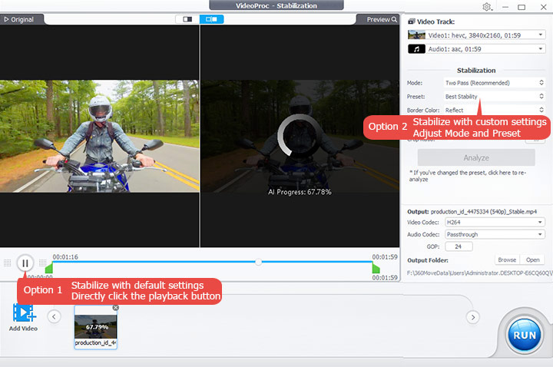
Task: Click the green trim start marker
Action: 49,268
